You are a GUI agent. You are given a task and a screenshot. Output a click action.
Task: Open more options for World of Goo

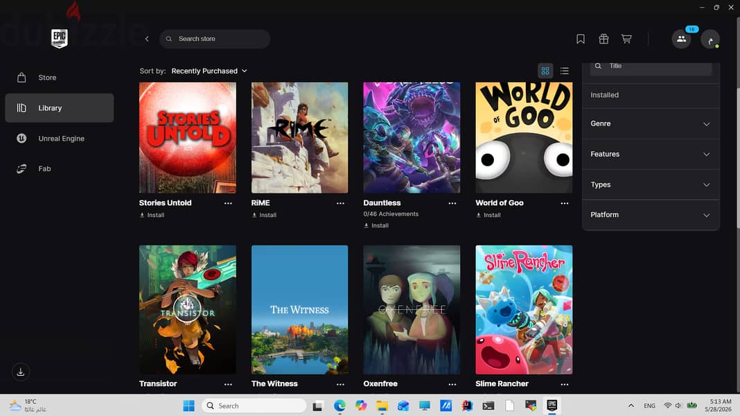point(565,203)
